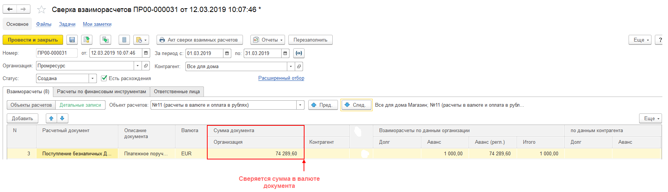Screen dimensions: 668x192
Task: Select the Платежное поруч... description cell
Action: [146, 154]
